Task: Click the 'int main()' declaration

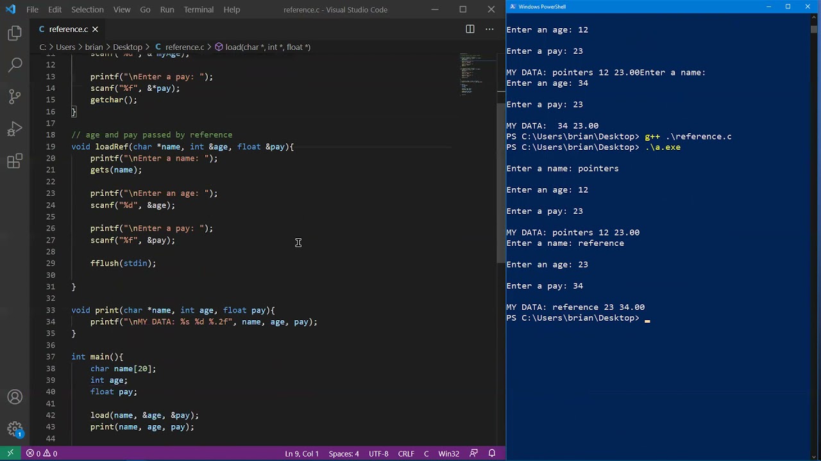Action: 97,357
